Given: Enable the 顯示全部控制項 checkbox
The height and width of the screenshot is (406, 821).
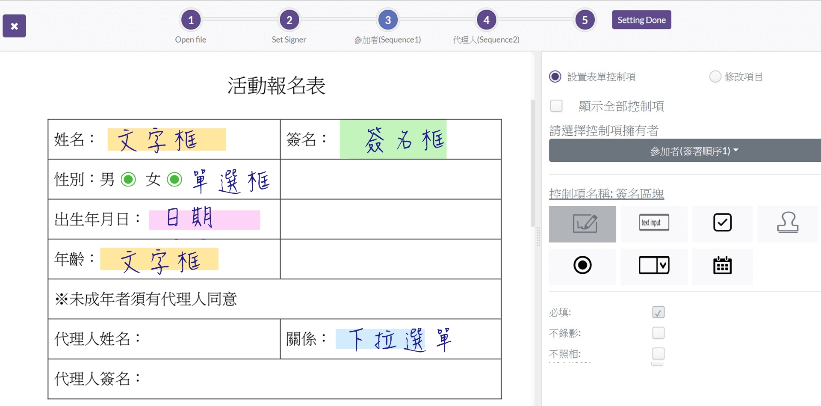Looking at the screenshot, I should (556, 106).
